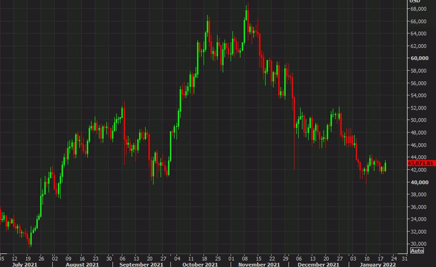The image size is (436, 267).
Task: Click the 50,000 price axis label
Action: pyautogui.click(x=418, y=120)
